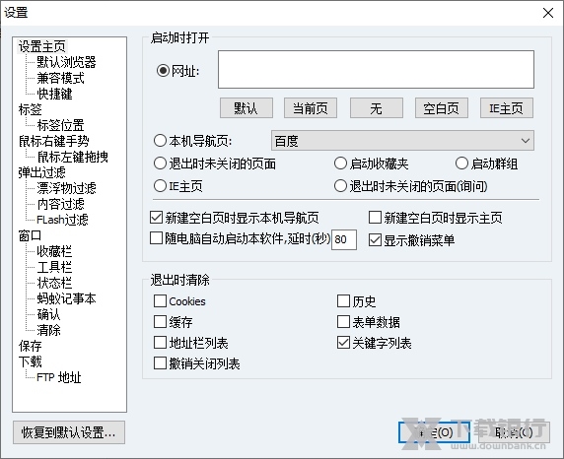This screenshot has height=459, width=564.
Task: Select the IE主页 radio option
Action: [160, 186]
